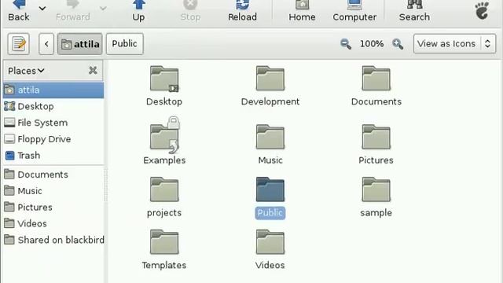Select the Desktop folder icon in main view

click(164, 79)
